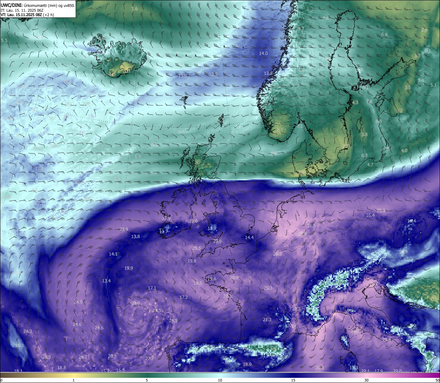Click the 24.3 value near the left edge

tap(27, 331)
